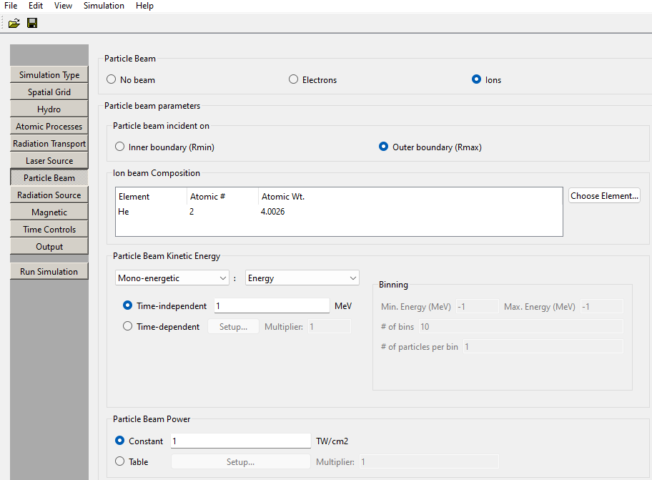The height and width of the screenshot is (480, 652).
Task: Click the Save floppy disk icon
Action: tap(32, 24)
